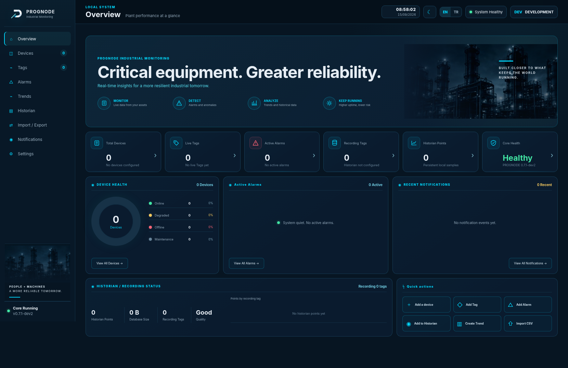The image size is (568, 368).
Task: Click the Prognode logo icon
Action: tap(16, 14)
